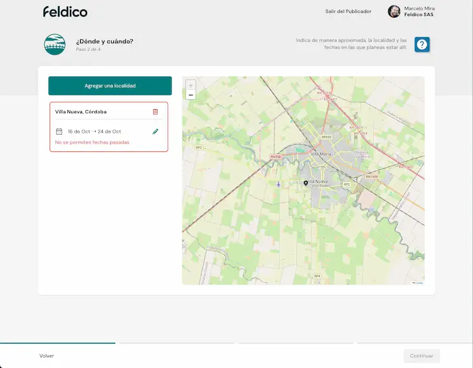Click the Continuar button

(422, 356)
